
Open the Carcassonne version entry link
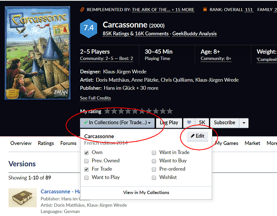click(60, 191)
